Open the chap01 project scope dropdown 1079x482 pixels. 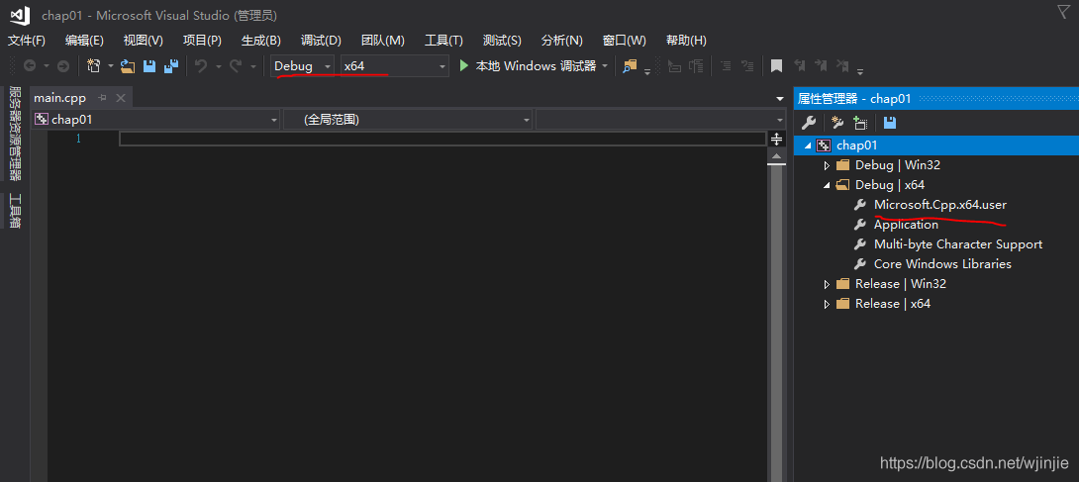[155, 120]
